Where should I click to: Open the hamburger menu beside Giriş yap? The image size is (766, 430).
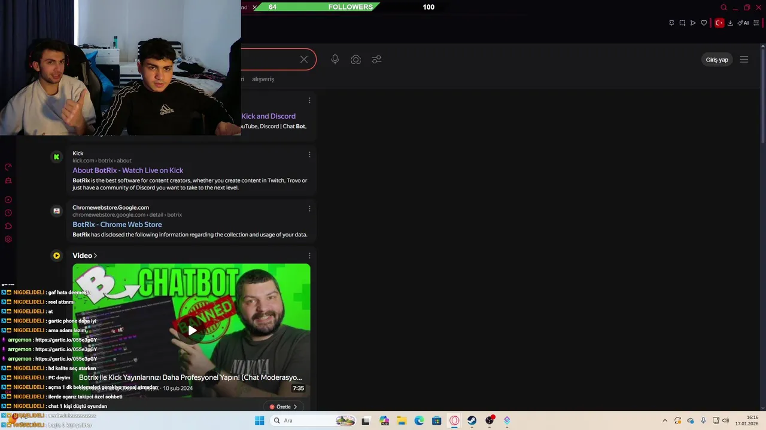pos(744,60)
